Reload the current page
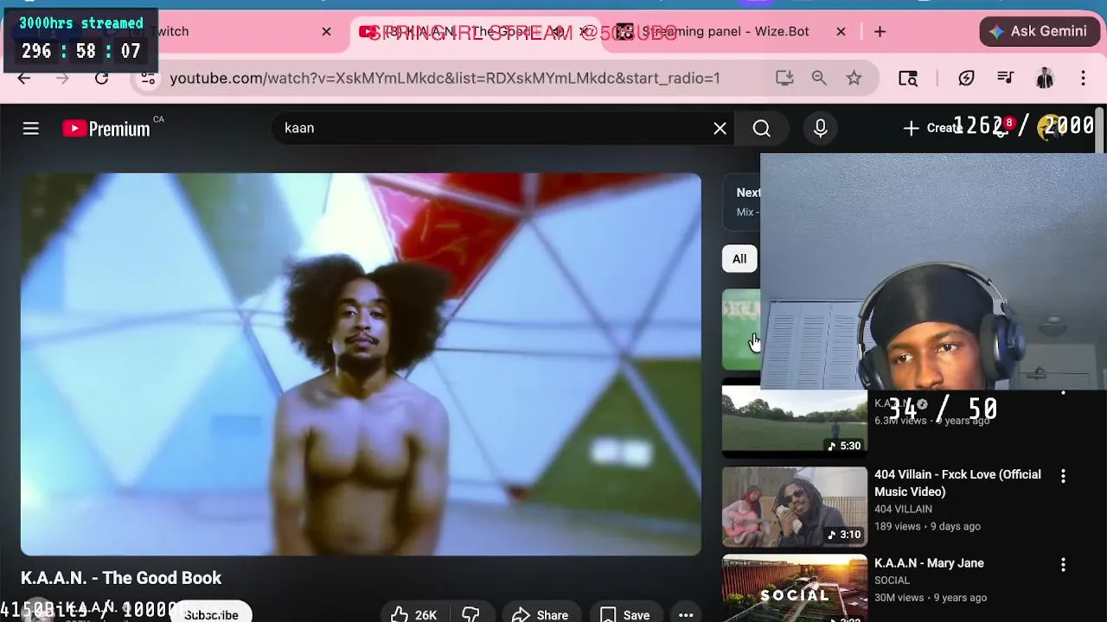Image resolution: width=1107 pixels, height=622 pixels. click(102, 78)
